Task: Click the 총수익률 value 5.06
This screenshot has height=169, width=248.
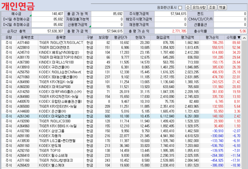Action: (x=243, y=31)
